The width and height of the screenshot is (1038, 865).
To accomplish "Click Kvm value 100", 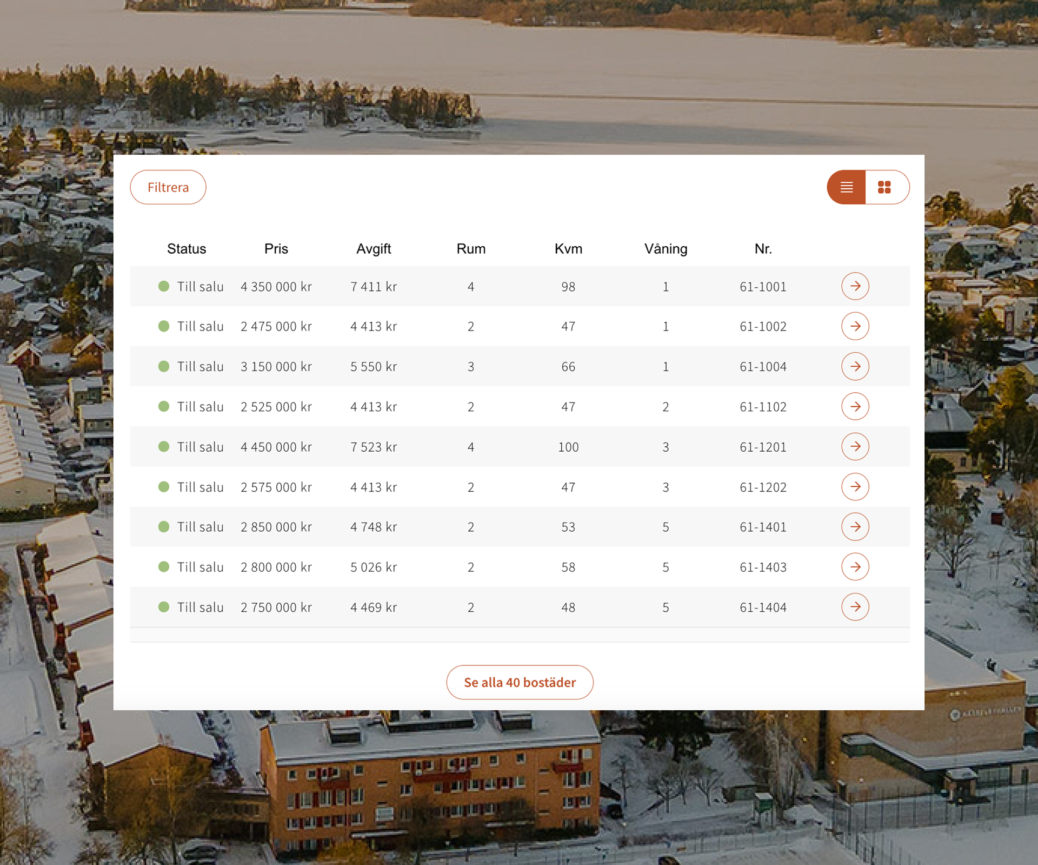I will 568,447.
